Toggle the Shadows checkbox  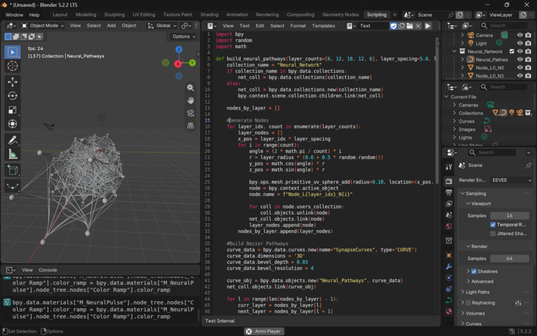474,271
